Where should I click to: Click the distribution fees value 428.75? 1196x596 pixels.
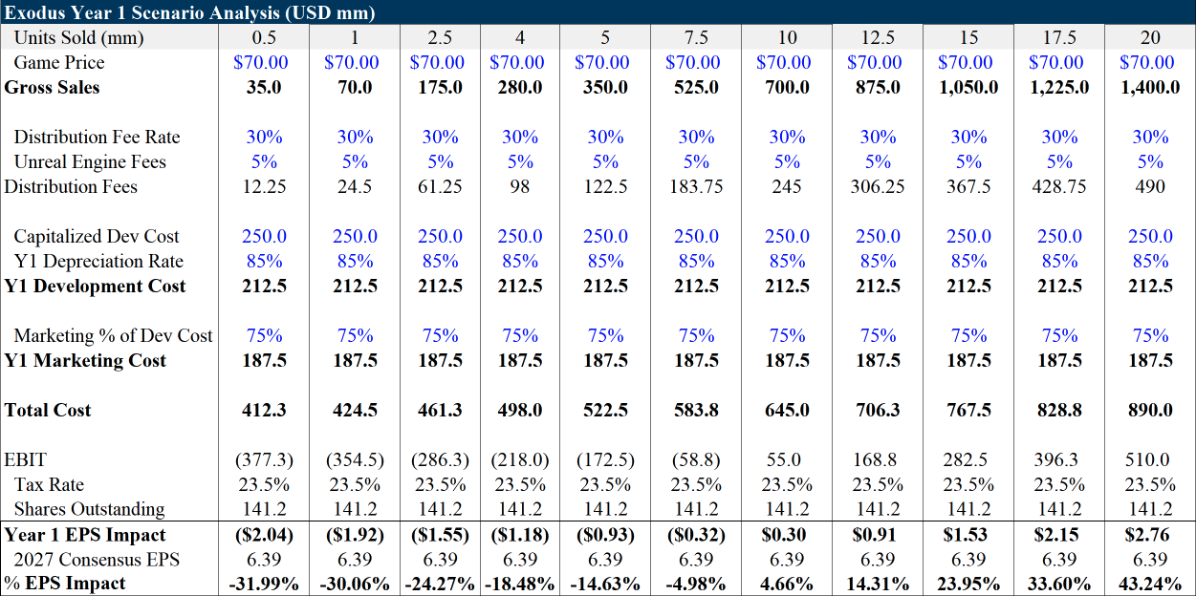(x=1059, y=186)
